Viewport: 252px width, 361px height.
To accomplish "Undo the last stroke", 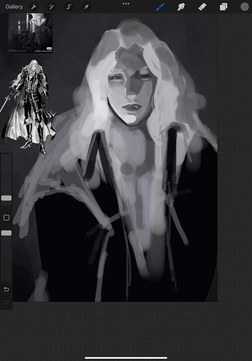I will (x=6, y=289).
